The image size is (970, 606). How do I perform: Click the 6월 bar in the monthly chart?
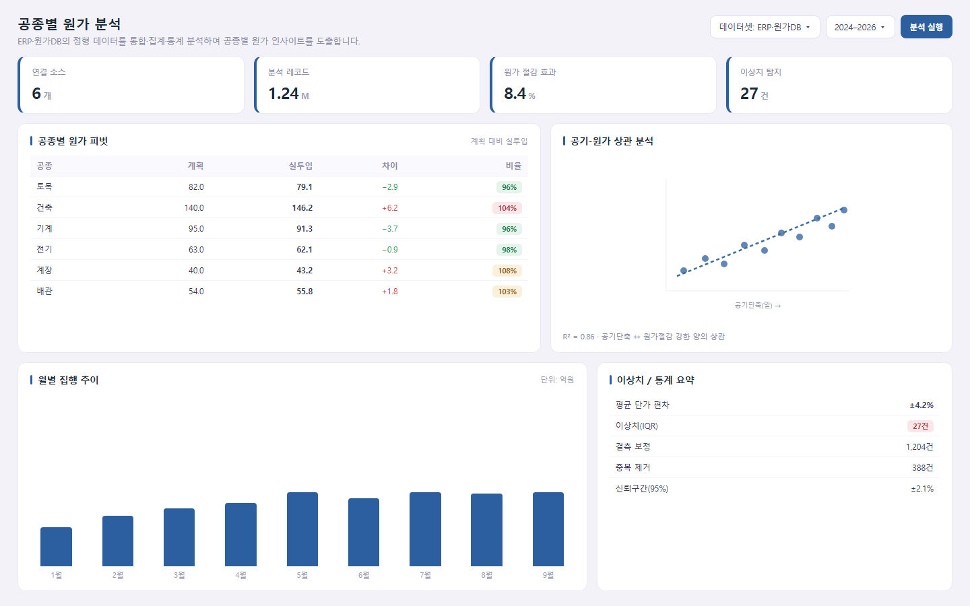[364, 532]
